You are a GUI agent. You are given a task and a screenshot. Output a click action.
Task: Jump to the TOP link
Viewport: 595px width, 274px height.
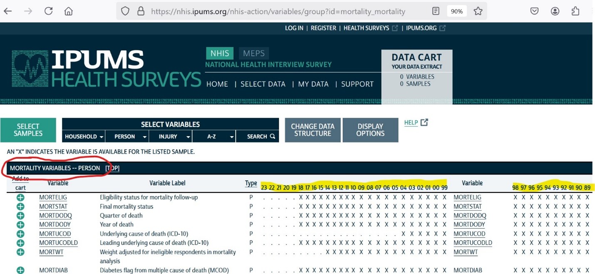(112, 168)
